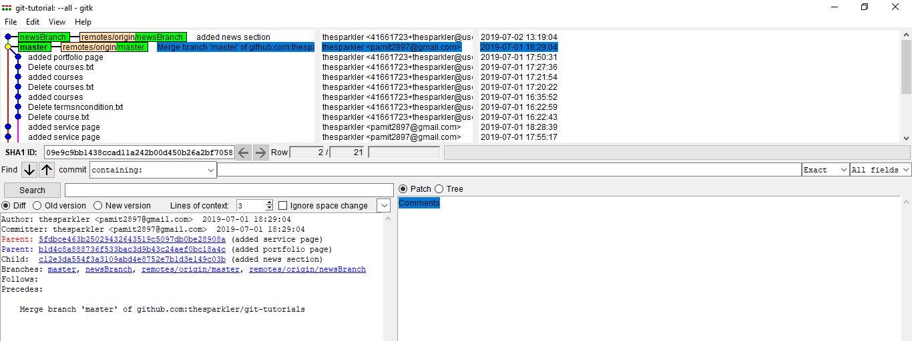The image size is (912, 341).
Task: Select the Diff radio button
Action: [6, 206]
